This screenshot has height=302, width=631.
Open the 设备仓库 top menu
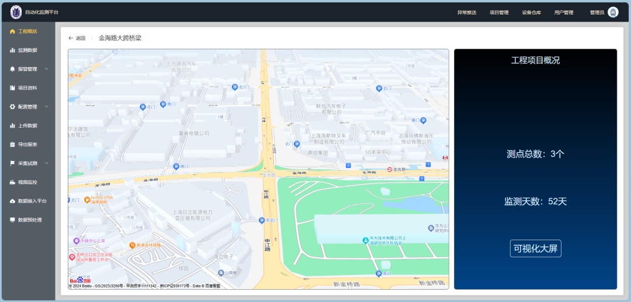531,12
